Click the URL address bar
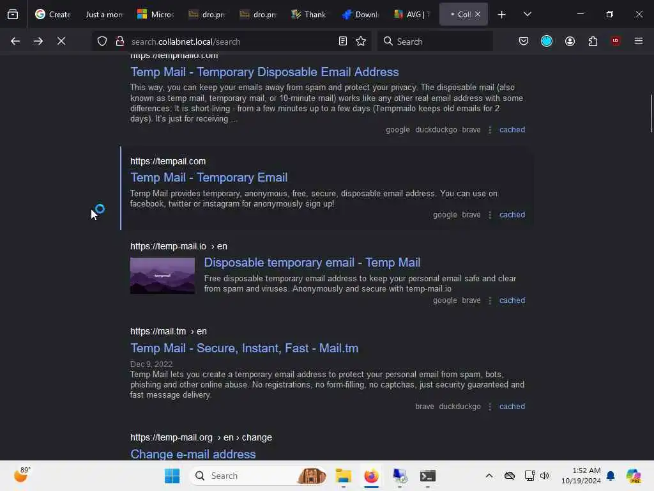 pyautogui.click(x=231, y=42)
